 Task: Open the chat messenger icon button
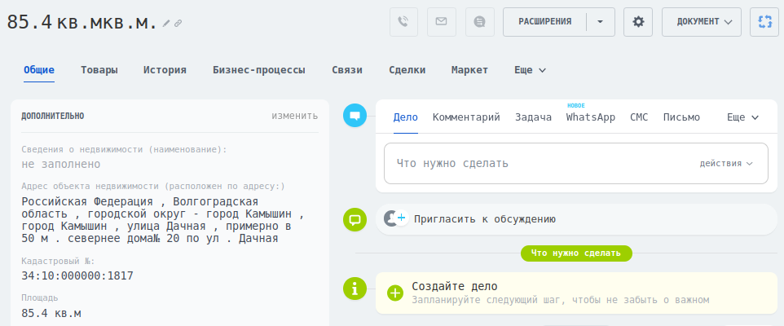tap(480, 22)
